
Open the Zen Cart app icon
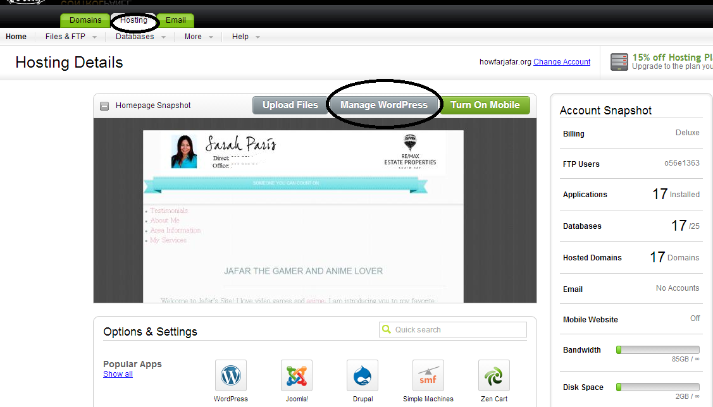click(x=494, y=375)
